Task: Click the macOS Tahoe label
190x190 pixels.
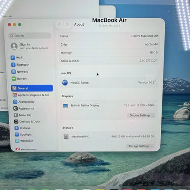Action: click(x=79, y=83)
